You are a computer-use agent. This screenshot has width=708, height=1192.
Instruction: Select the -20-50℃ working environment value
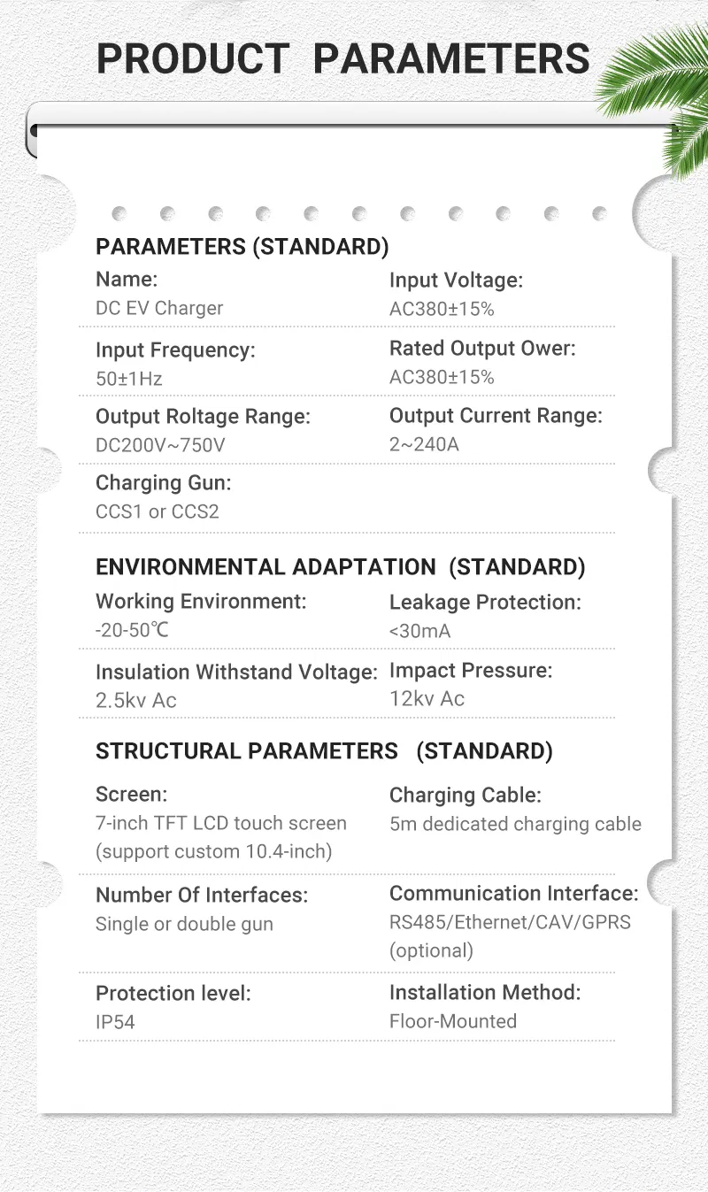pyautogui.click(x=132, y=631)
